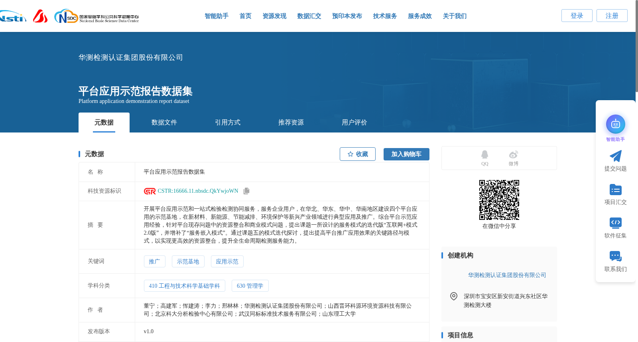
Task: Open the 服务成效 navigation menu
Action: [x=420, y=16]
